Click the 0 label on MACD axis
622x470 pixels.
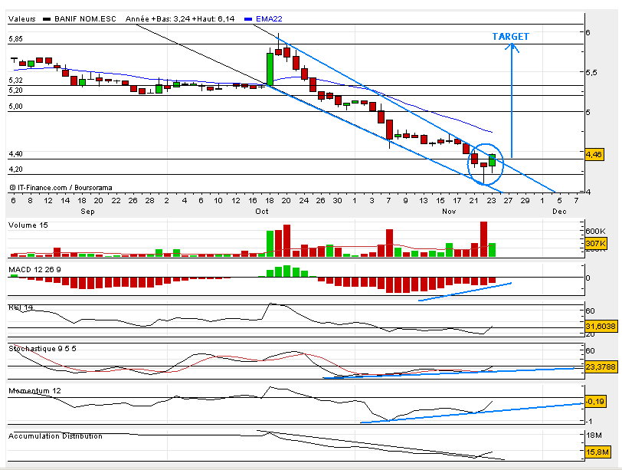click(588, 278)
